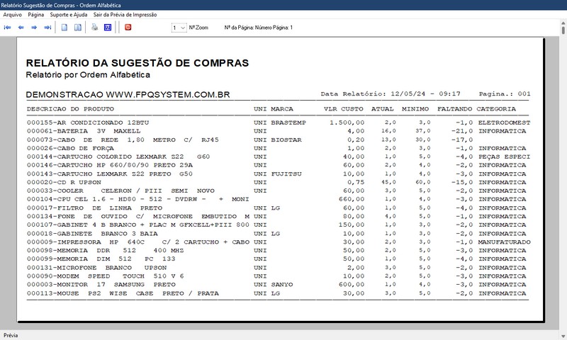The height and width of the screenshot is (340, 567).
Task: Click Sair da Prévia de Impressão menu
Action: [125, 14]
